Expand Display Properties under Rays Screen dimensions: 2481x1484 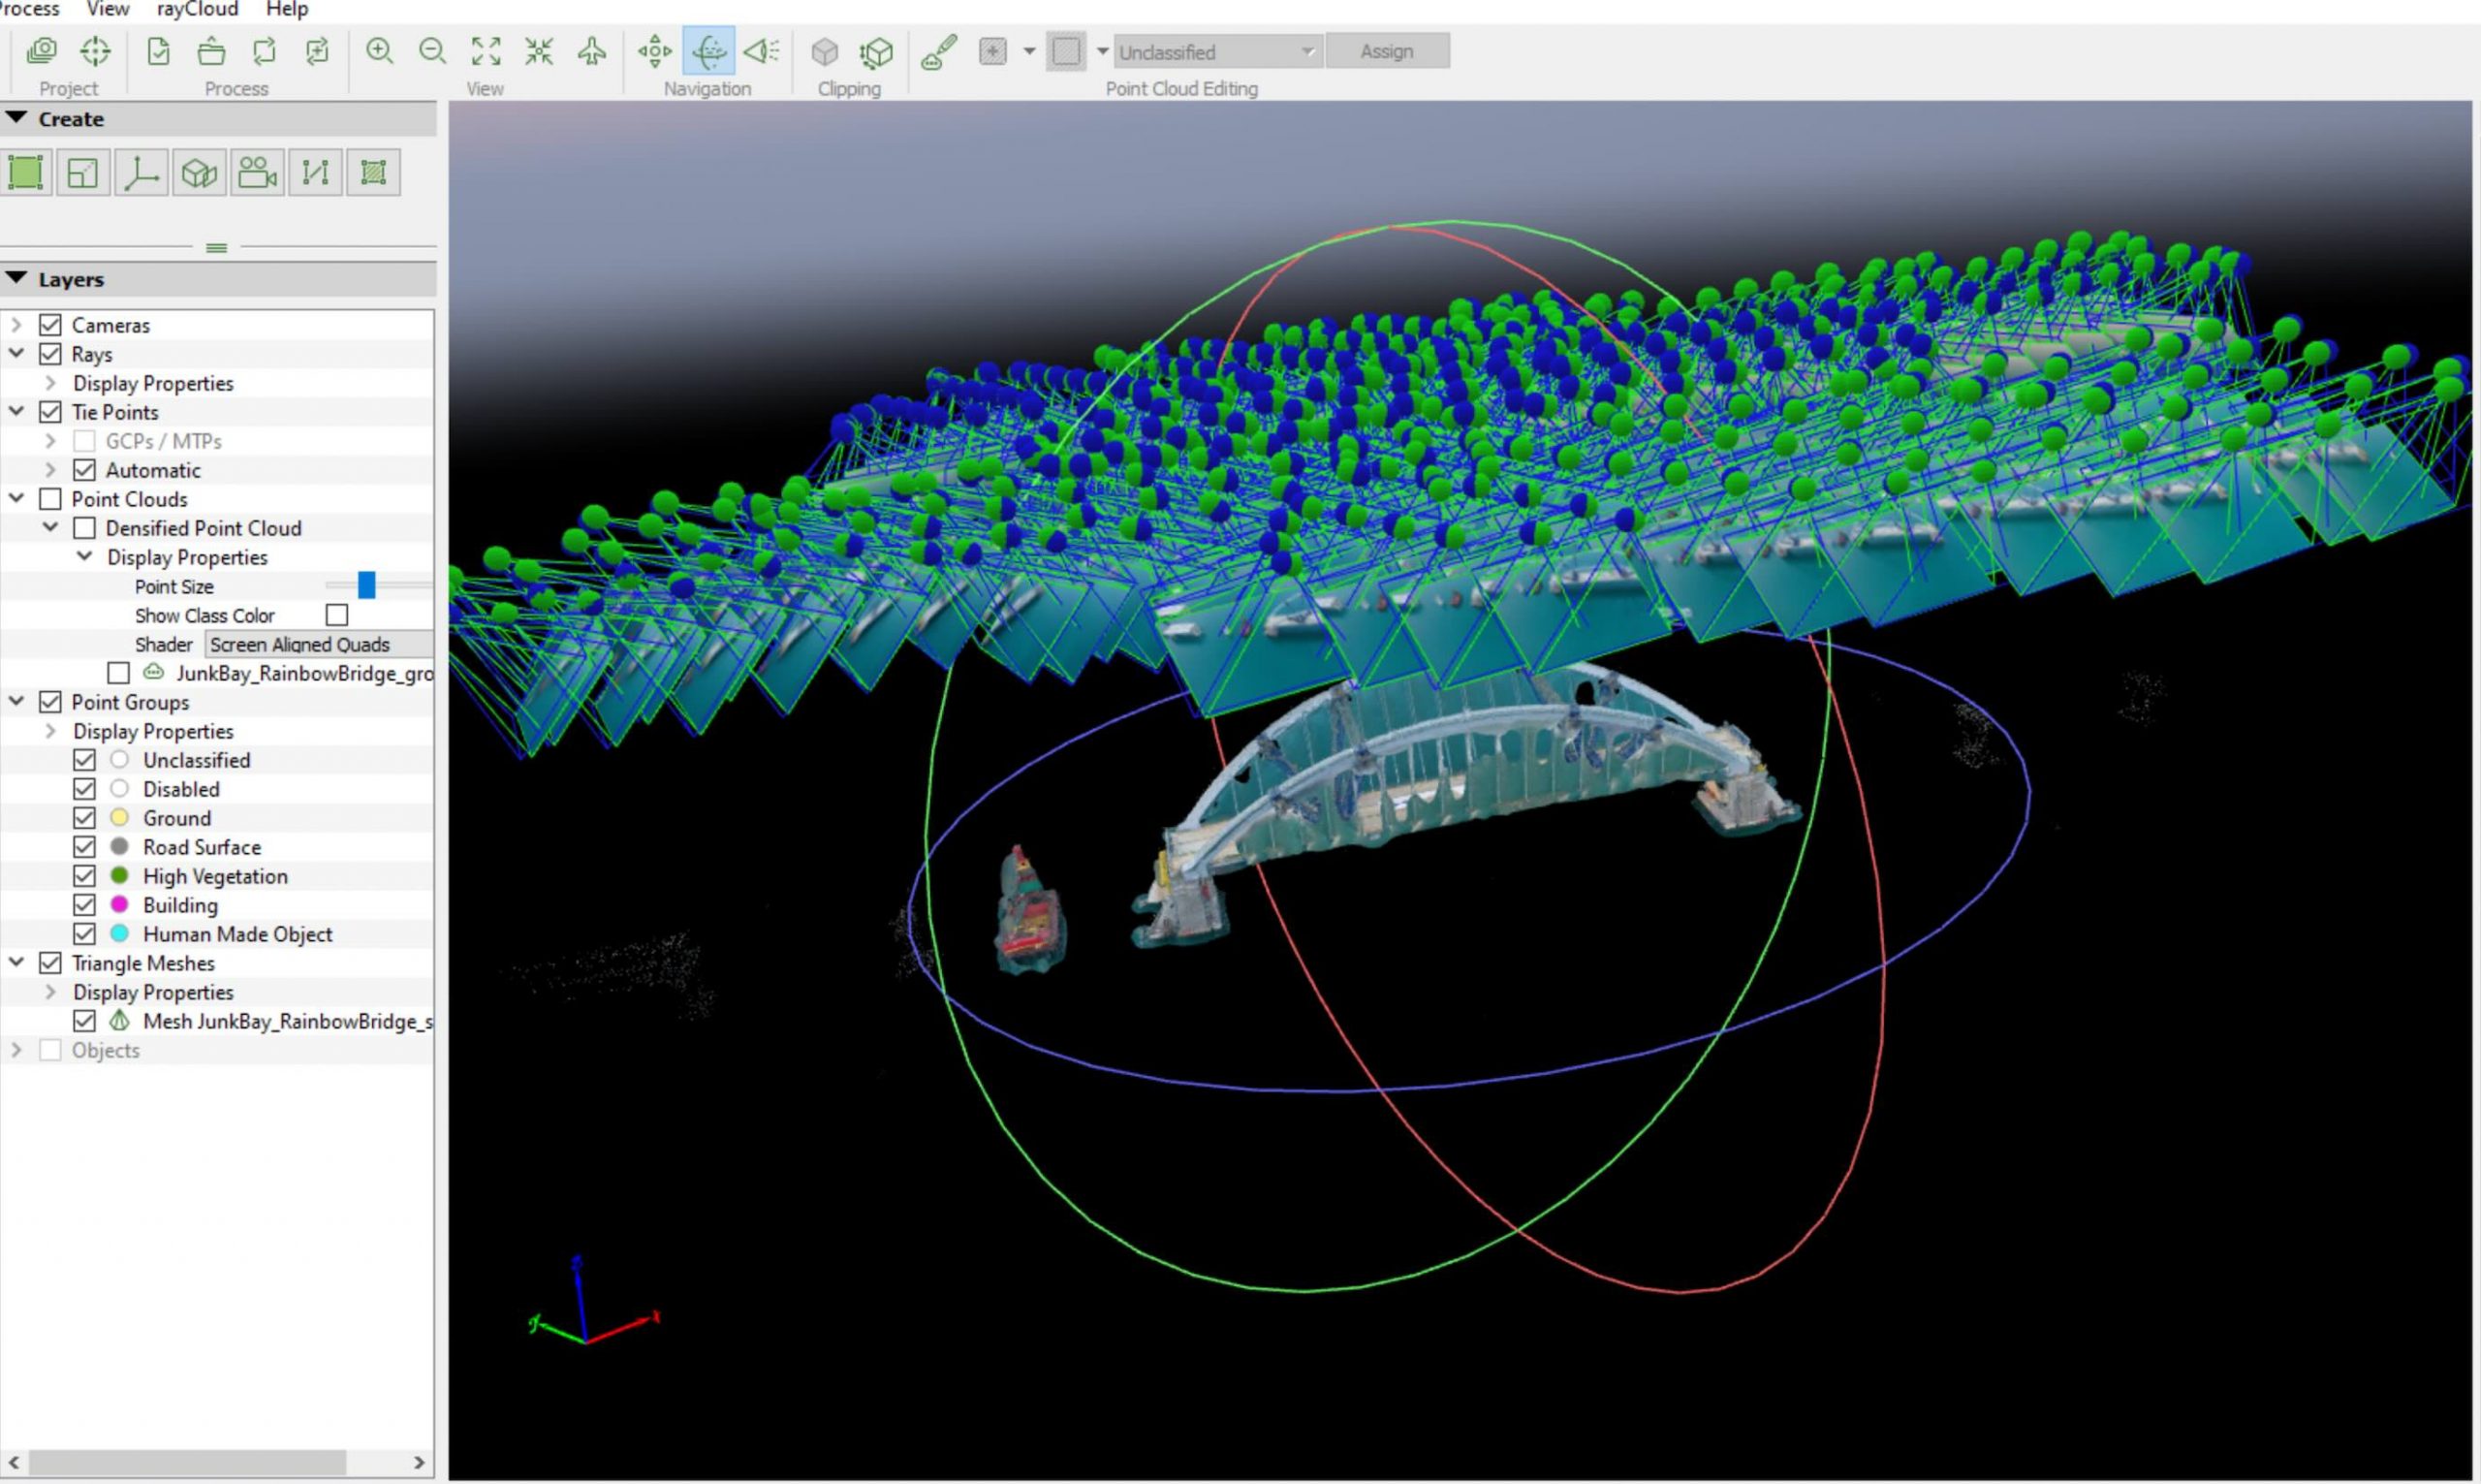50,383
